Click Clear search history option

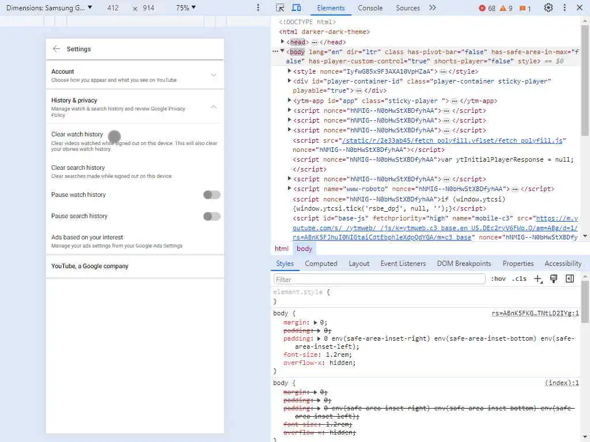point(135,172)
